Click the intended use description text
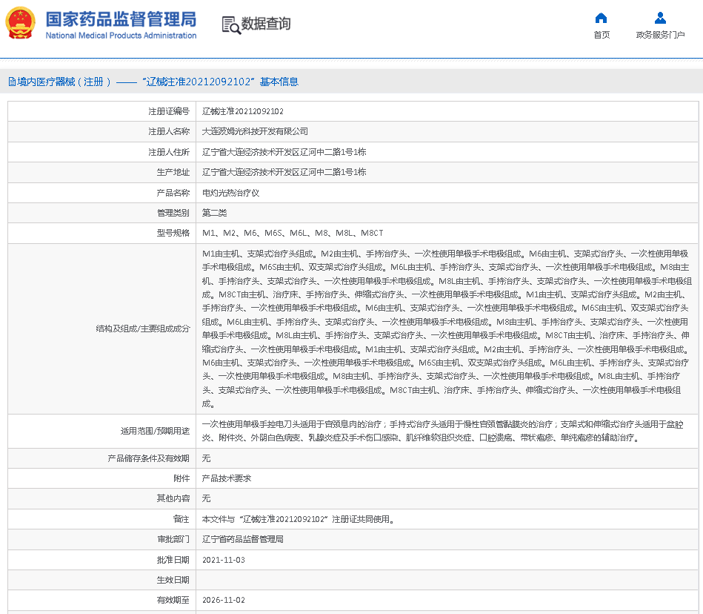 (x=442, y=431)
